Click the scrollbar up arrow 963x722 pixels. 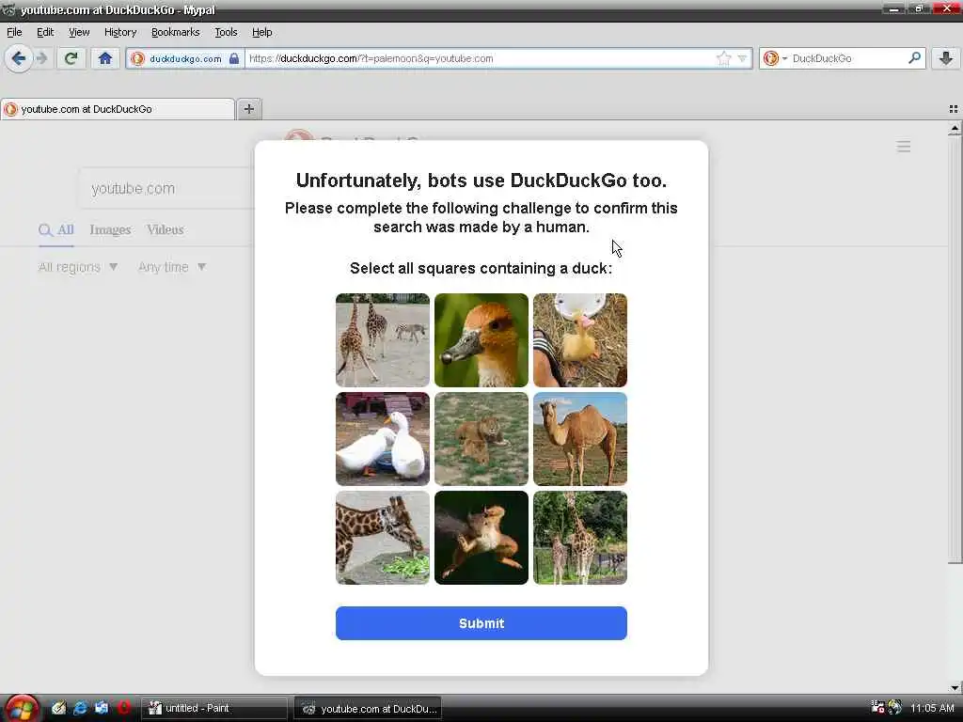(955, 128)
